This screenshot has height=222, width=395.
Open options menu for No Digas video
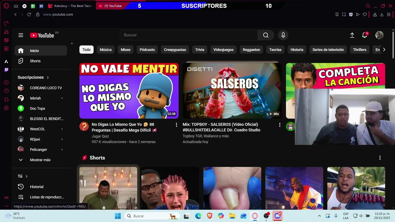[x=177, y=125]
